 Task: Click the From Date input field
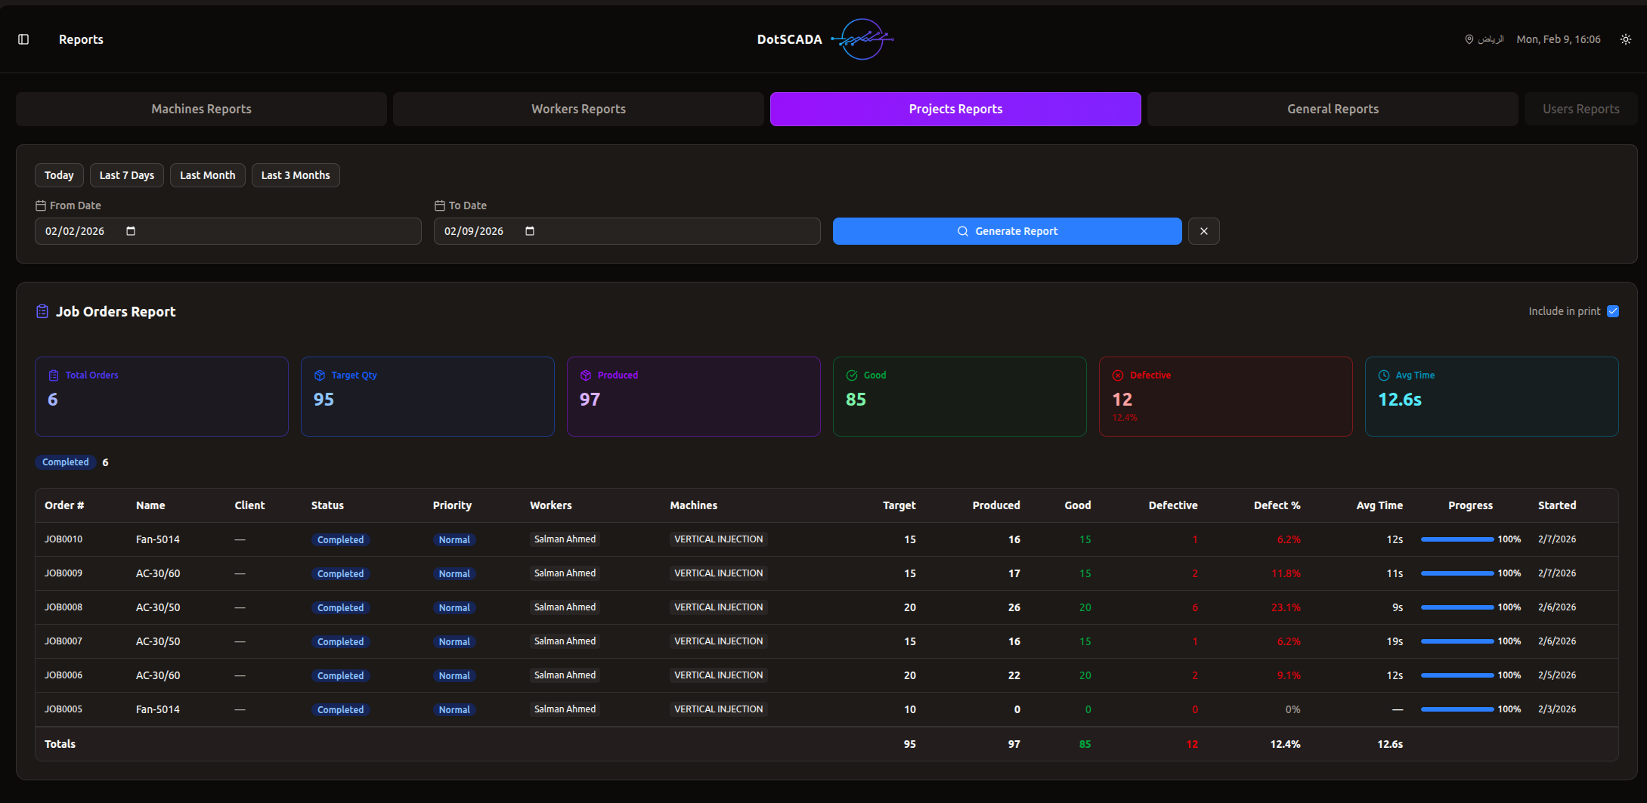[x=227, y=231]
